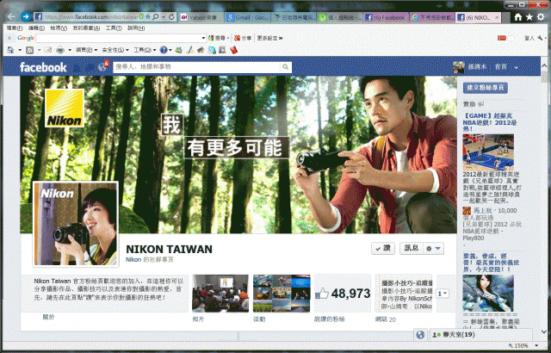Open the 相片 photos thumbnail

pyautogui.click(x=220, y=294)
